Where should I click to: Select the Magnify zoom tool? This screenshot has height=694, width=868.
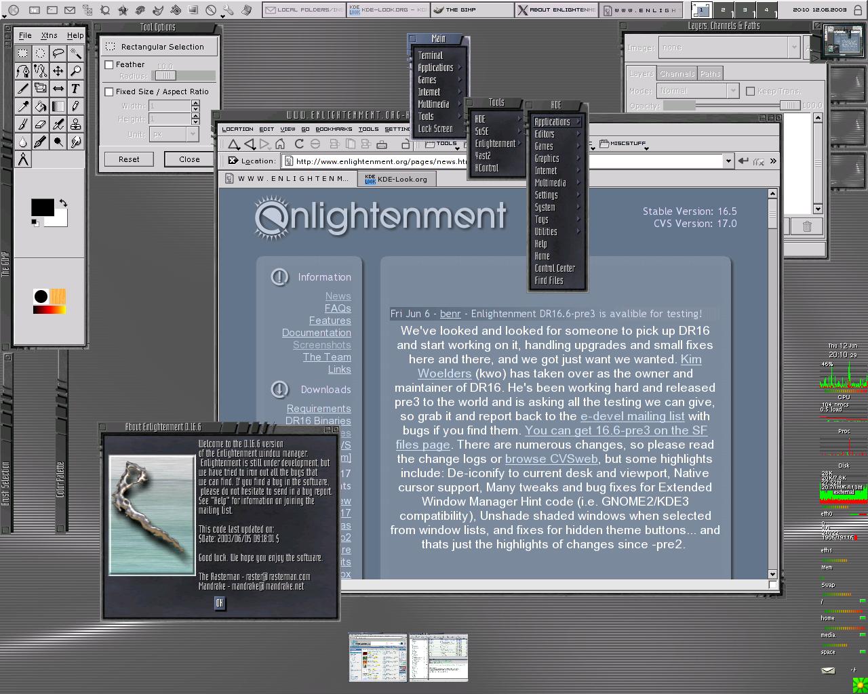pos(76,70)
